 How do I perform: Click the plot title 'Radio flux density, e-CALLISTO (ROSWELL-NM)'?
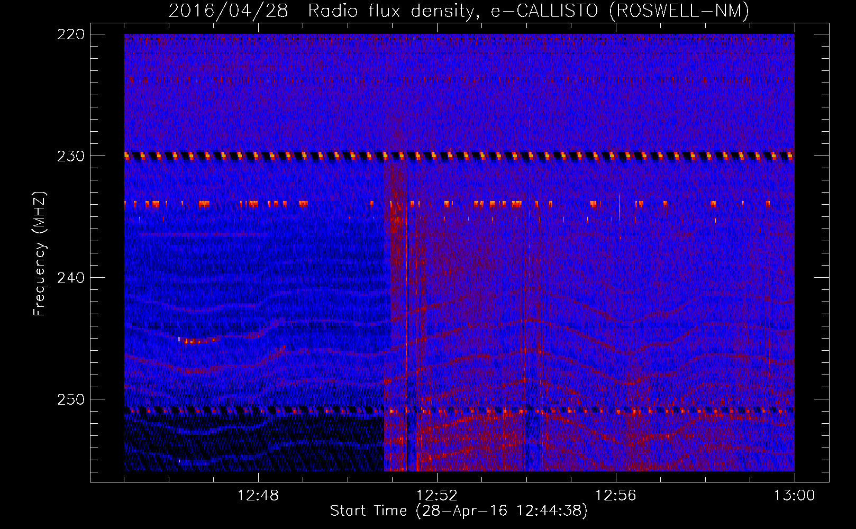(x=528, y=11)
